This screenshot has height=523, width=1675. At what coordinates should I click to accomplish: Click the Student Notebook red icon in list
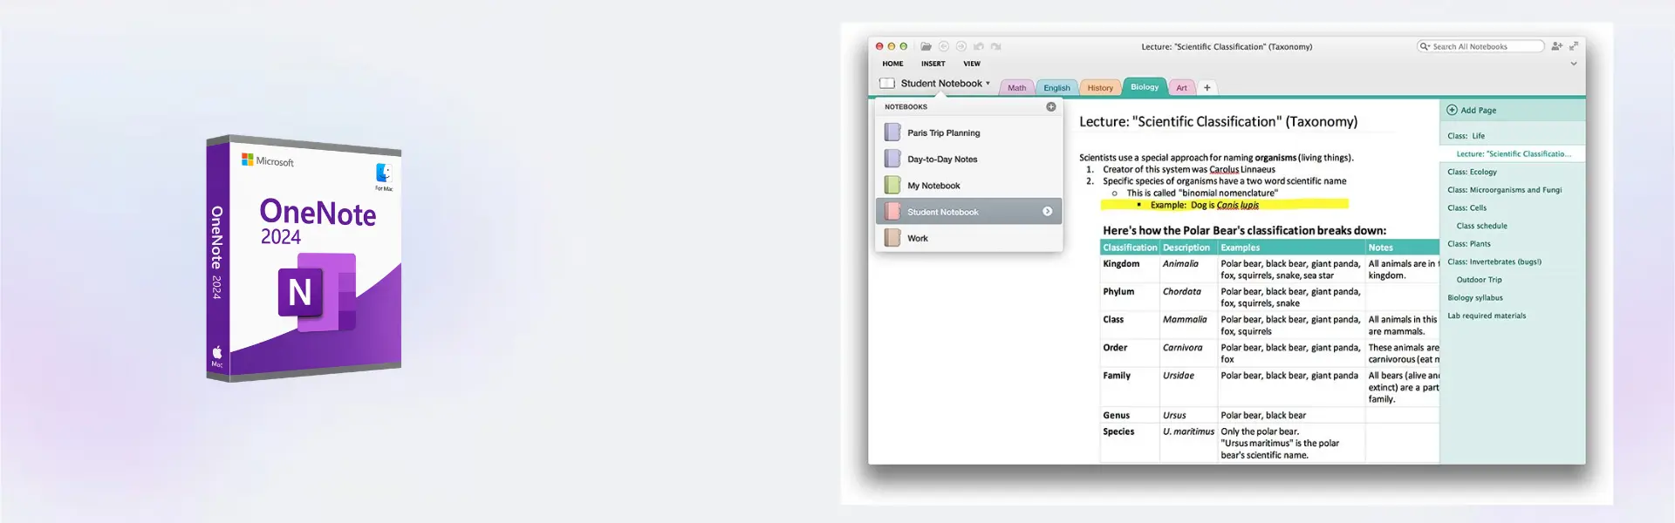click(x=892, y=211)
